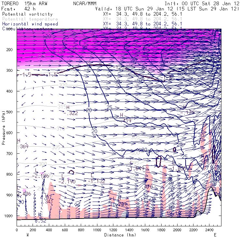
Task: Click the 700 hPa pressure axis label
Action: (9, 153)
